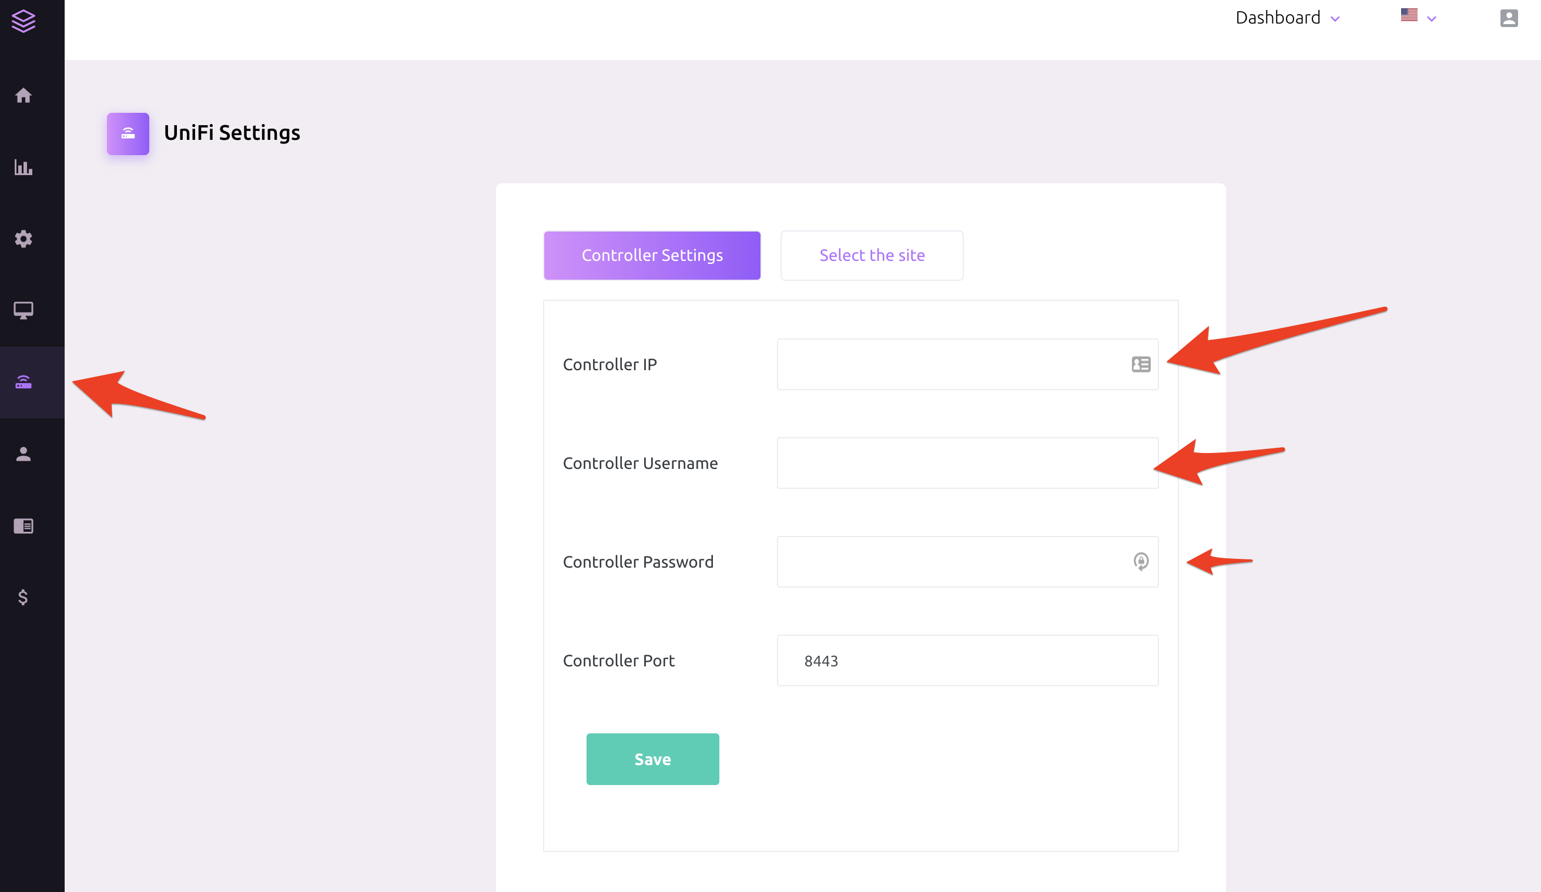Focus the Controller IP input field
The image size is (1541, 892).
click(x=967, y=364)
